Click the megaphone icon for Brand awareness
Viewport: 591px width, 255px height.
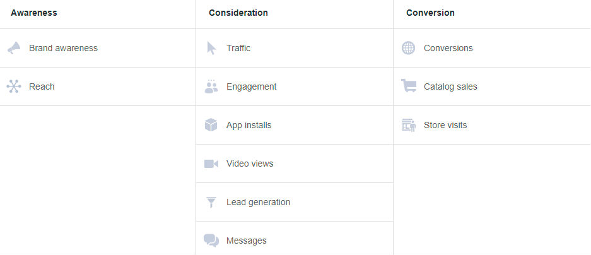tap(14, 48)
